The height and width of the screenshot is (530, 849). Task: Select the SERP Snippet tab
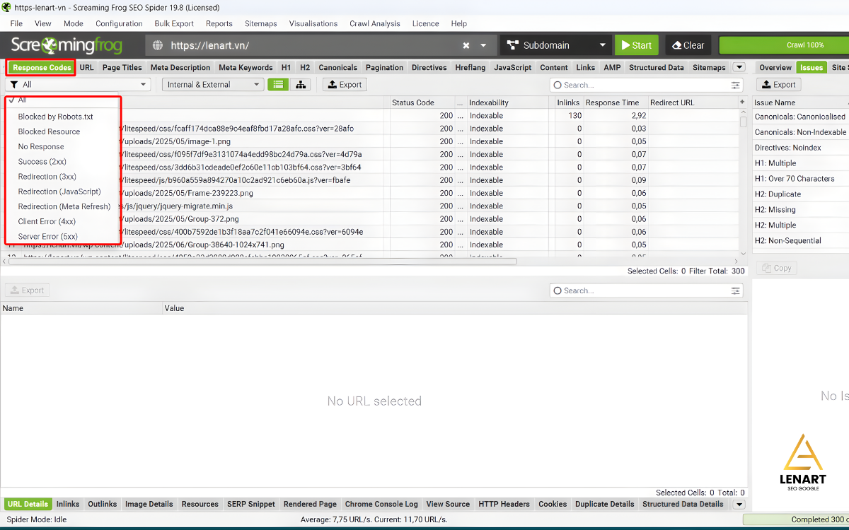(251, 504)
